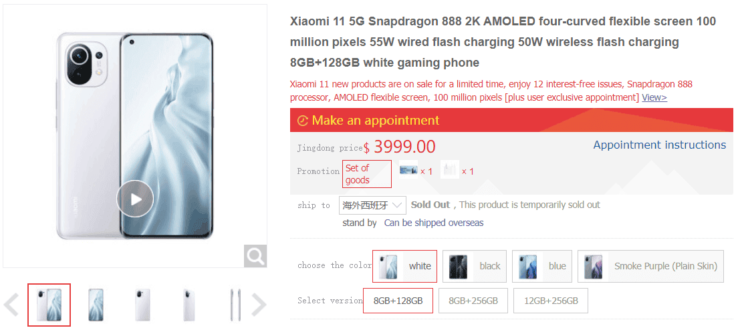Image resolution: width=740 pixels, height=332 pixels.
Task: Expand the ship to region dropdown
Action: (372, 205)
